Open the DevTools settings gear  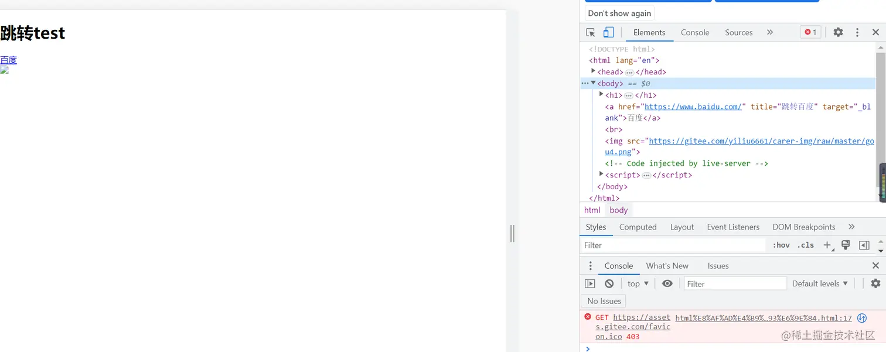[838, 32]
